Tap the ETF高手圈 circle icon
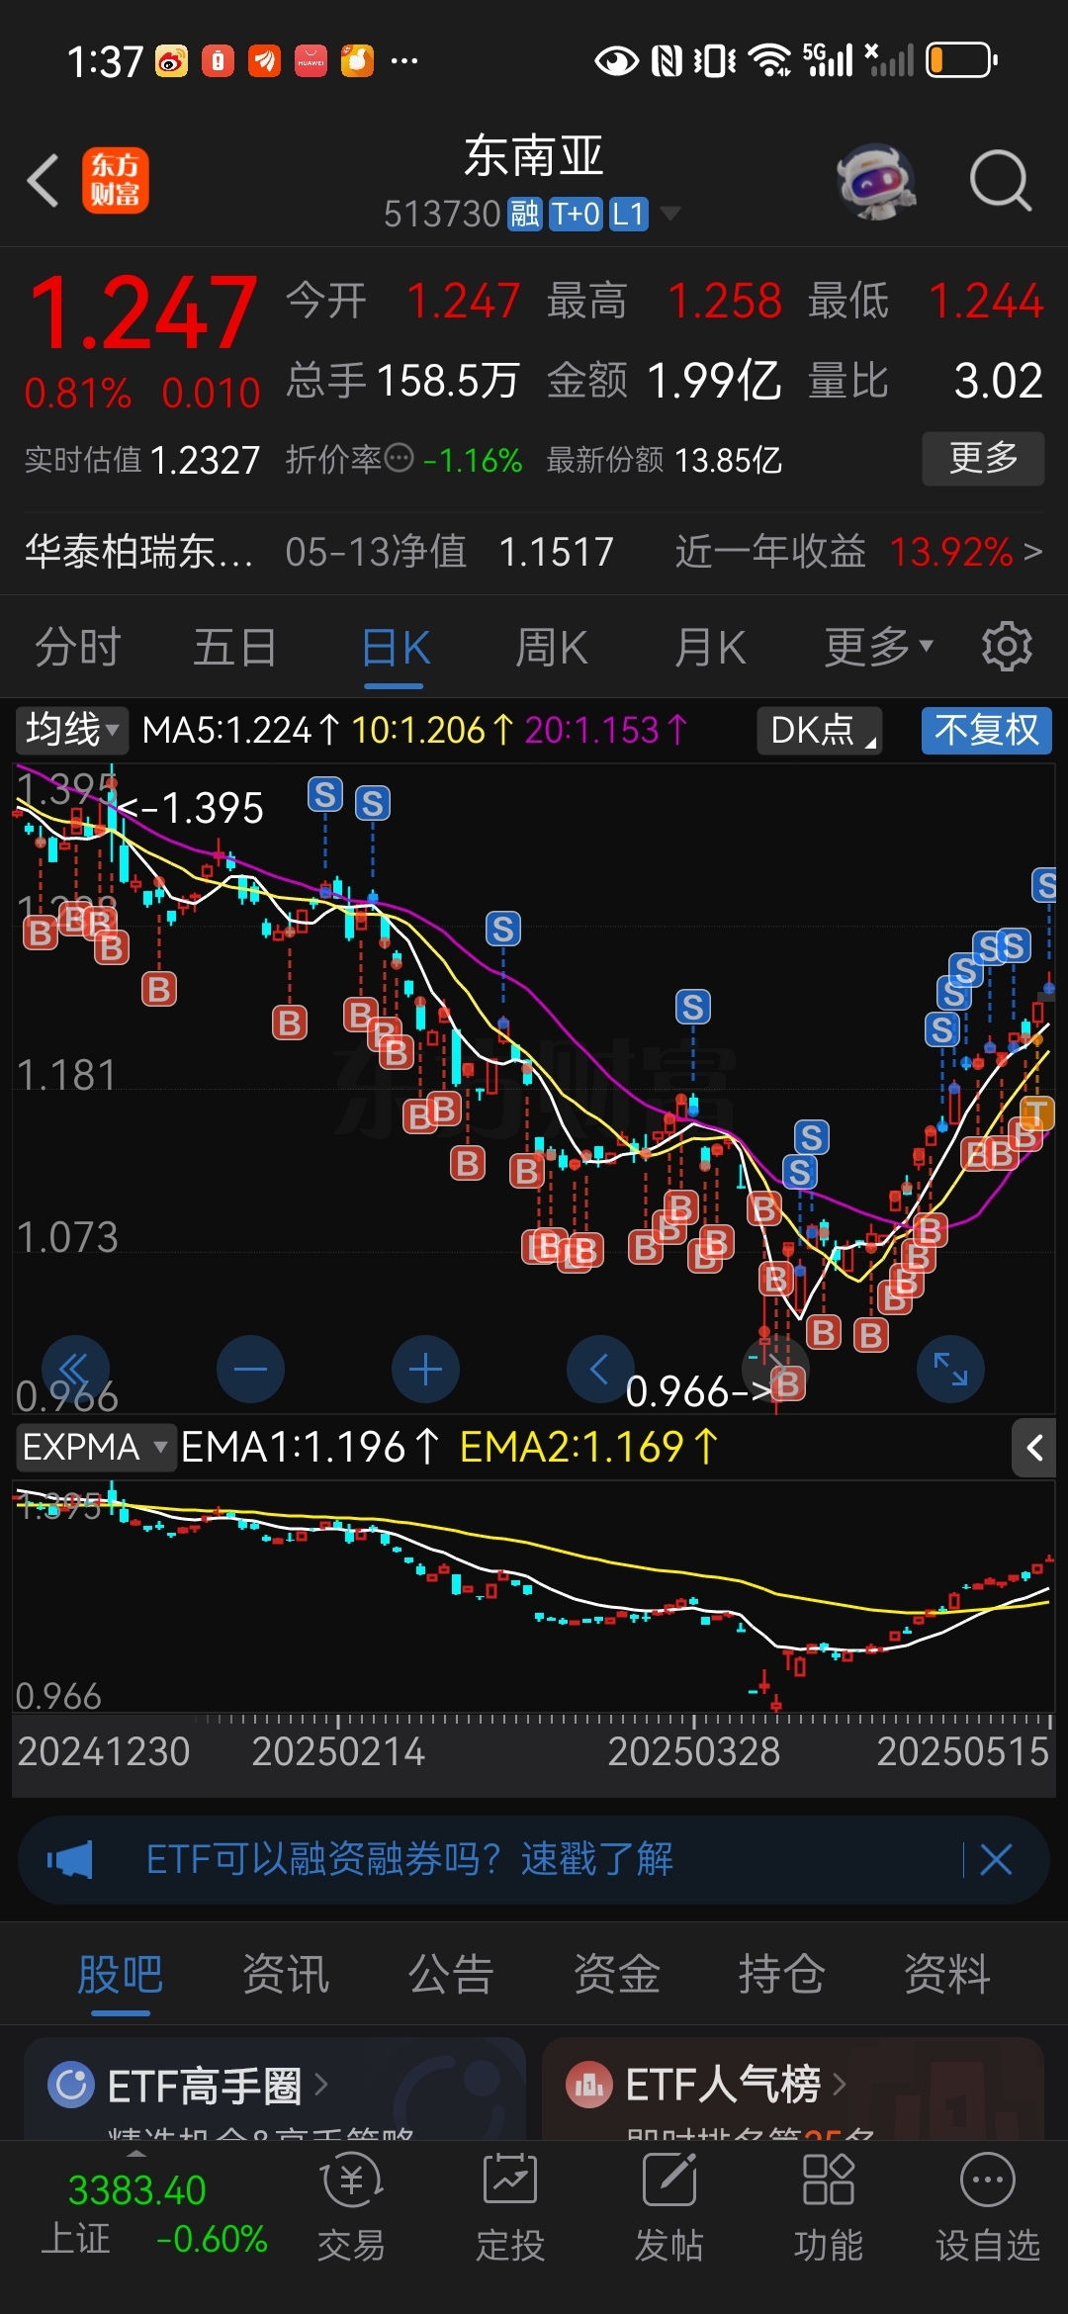The height and width of the screenshot is (2314, 1068). click(71, 2085)
